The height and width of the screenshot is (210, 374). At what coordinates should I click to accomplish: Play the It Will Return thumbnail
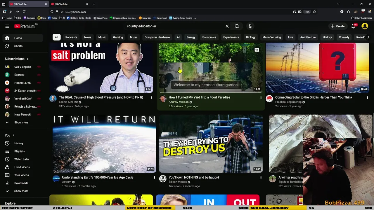click(104, 143)
